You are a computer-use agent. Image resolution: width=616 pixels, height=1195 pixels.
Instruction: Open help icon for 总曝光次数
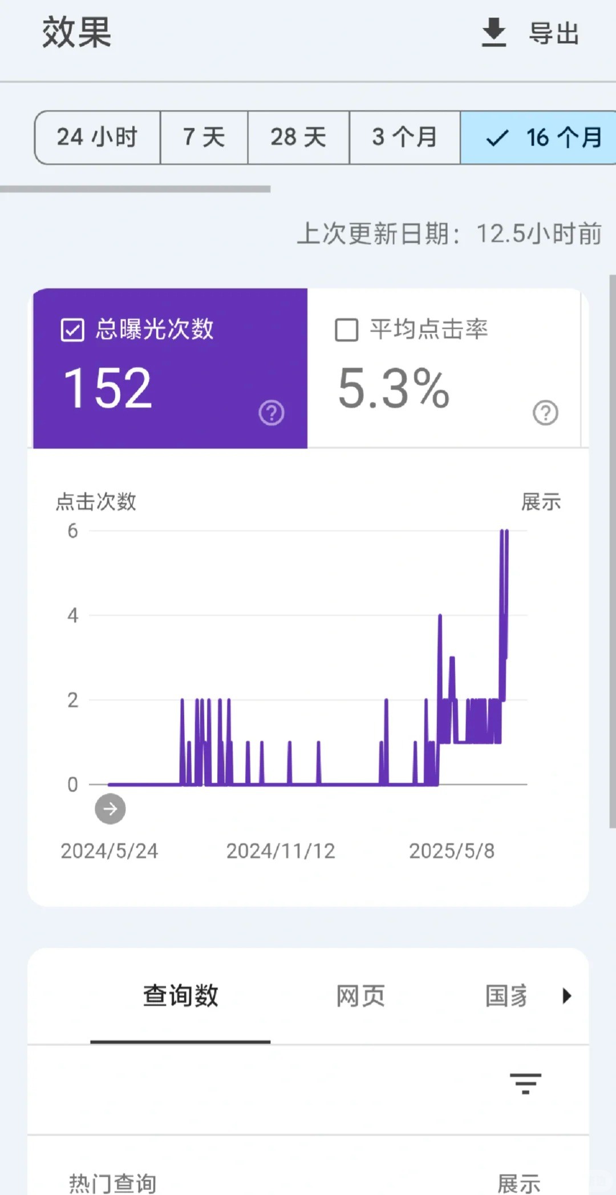click(271, 413)
